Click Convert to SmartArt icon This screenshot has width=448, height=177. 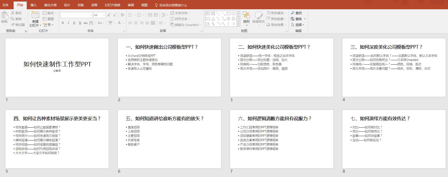click(x=172, y=25)
